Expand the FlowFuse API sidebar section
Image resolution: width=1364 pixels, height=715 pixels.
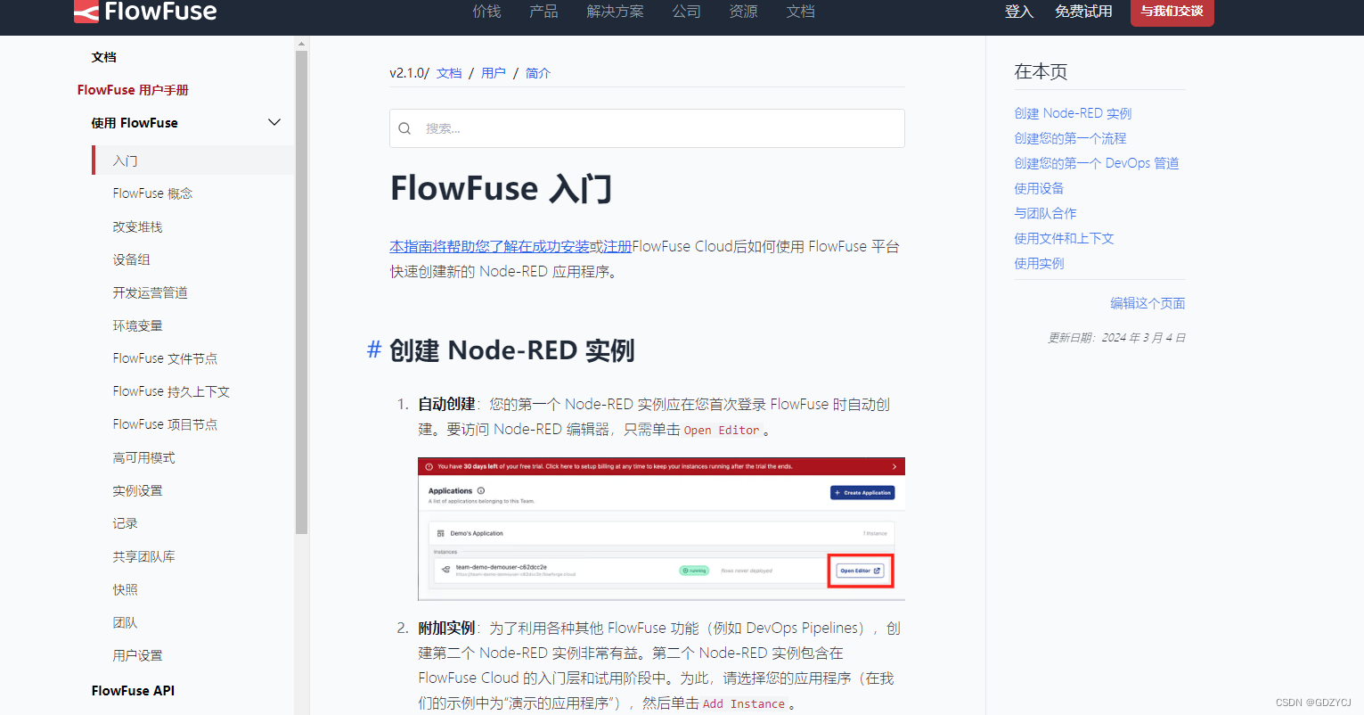132,690
